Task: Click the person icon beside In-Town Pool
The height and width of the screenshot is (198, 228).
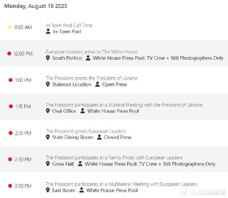Action: coord(48,31)
